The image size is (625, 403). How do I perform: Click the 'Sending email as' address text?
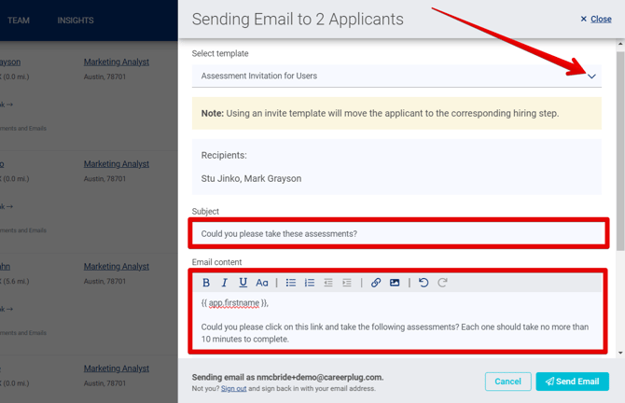click(x=287, y=377)
